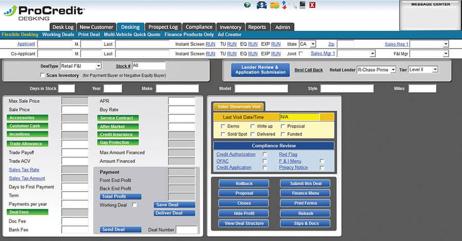Check the Joint applicant checkbox
The width and height of the screenshot is (462, 241).
click(x=301, y=53)
